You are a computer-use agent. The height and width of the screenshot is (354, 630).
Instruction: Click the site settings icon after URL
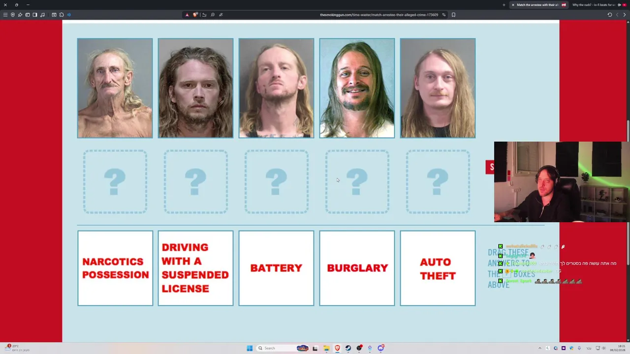(443, 15)
